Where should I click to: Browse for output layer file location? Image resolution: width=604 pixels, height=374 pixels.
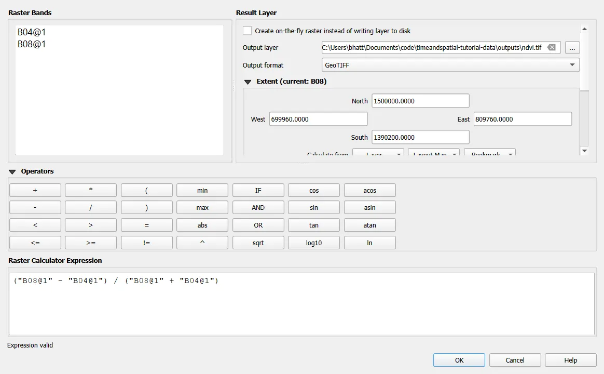coord(572,48)
